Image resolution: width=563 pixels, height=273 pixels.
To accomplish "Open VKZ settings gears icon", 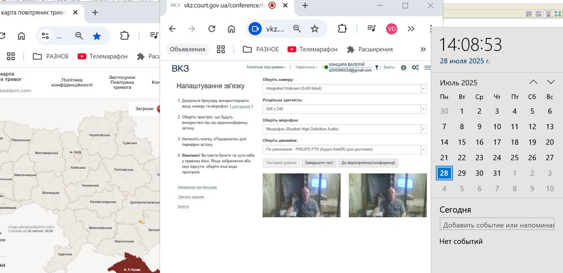I will tap(415, 68).
